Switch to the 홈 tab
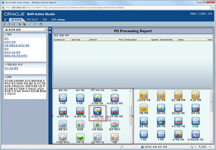 (5, 20)
